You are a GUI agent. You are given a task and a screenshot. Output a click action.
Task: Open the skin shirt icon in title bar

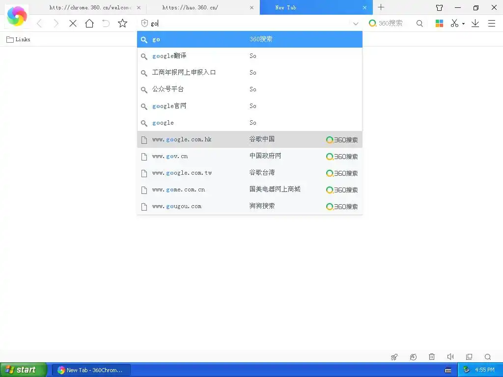[439, 8]
